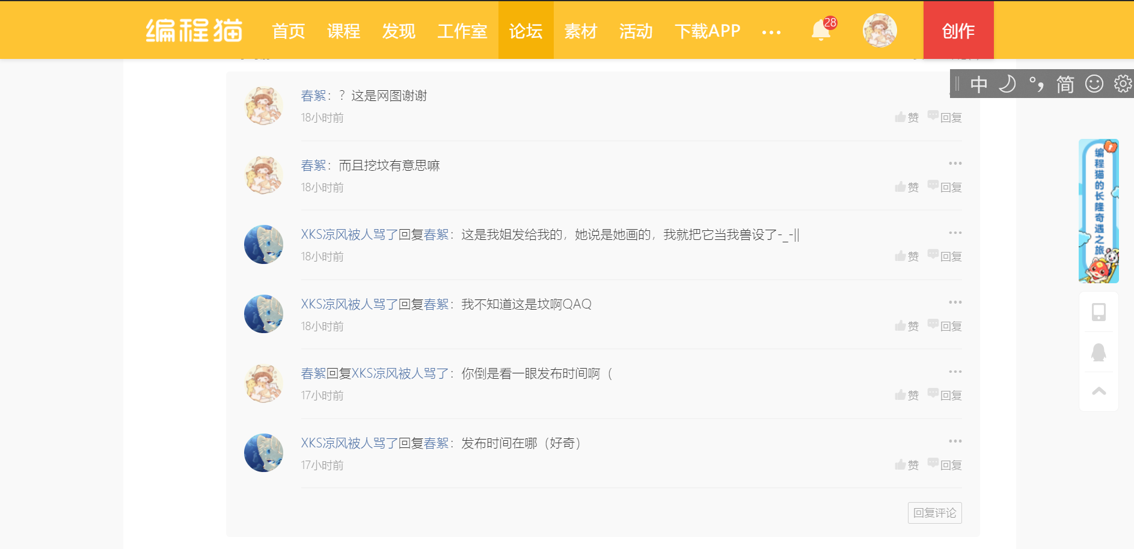Click XKS凉风 avatar beside 这是我姐发给我的

(x=263, y=244)
